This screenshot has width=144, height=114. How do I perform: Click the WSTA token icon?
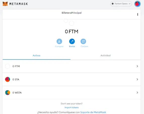[x=8, y=92]
